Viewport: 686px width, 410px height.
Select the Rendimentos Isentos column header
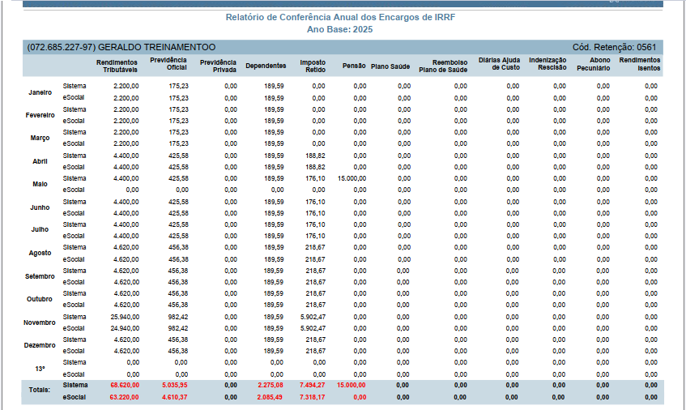(x=640, y=64)
